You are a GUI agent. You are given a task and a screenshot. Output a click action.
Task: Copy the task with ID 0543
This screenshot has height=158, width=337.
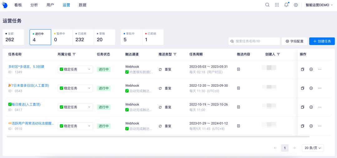(303, 88)
